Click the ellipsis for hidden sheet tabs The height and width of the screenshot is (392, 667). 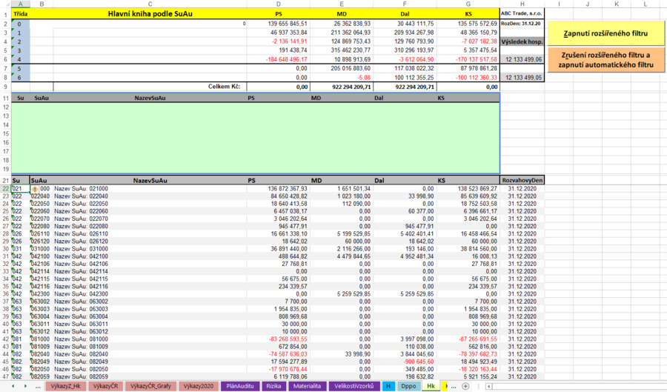(38, 386)
